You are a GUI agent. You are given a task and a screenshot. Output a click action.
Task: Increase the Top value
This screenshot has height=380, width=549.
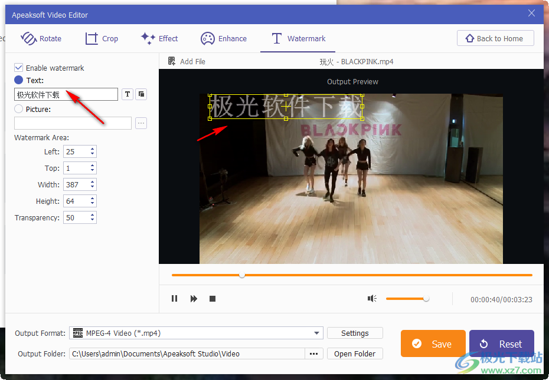pos(93,166)
